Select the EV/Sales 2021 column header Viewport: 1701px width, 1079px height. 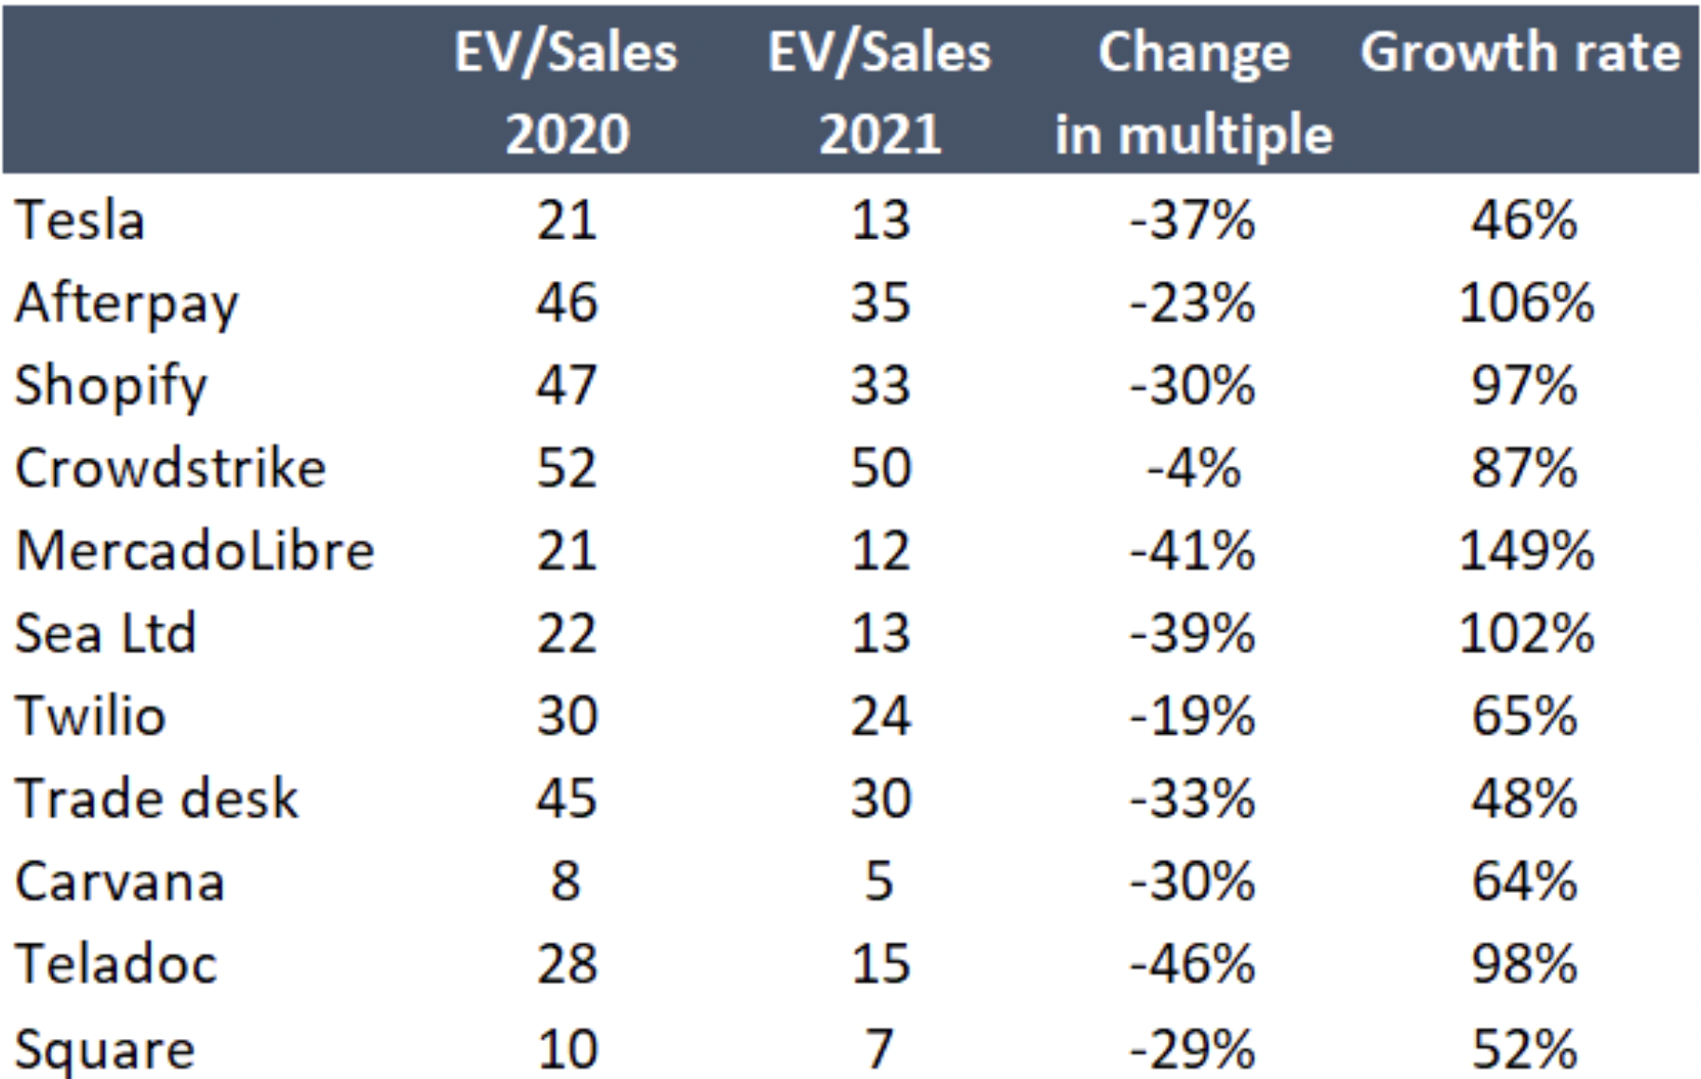(879, 92)
